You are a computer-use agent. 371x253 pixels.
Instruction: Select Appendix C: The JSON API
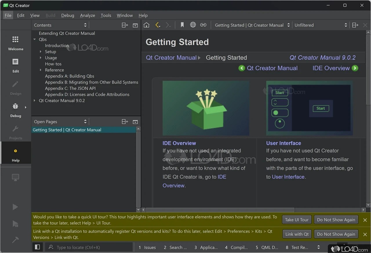70,88
